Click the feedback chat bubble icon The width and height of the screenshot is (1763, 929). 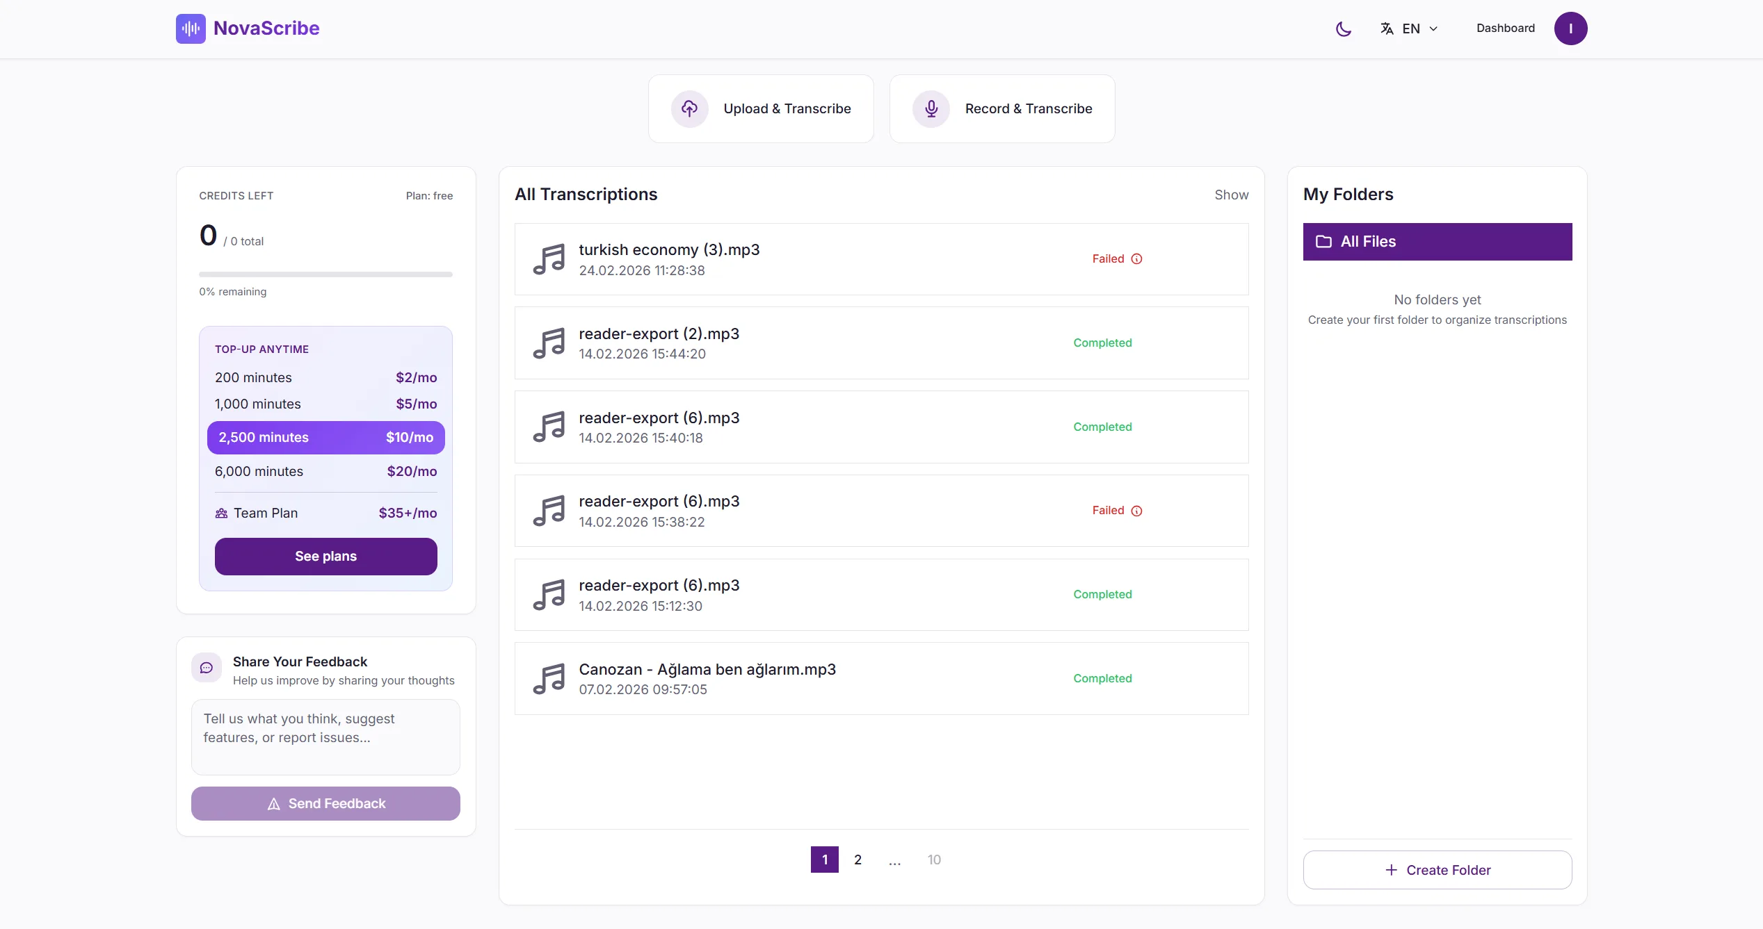(x=207, y=667)
